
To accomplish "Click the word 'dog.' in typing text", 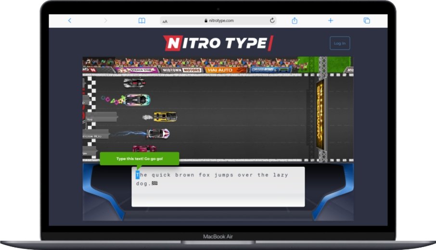I will point(143,183).
